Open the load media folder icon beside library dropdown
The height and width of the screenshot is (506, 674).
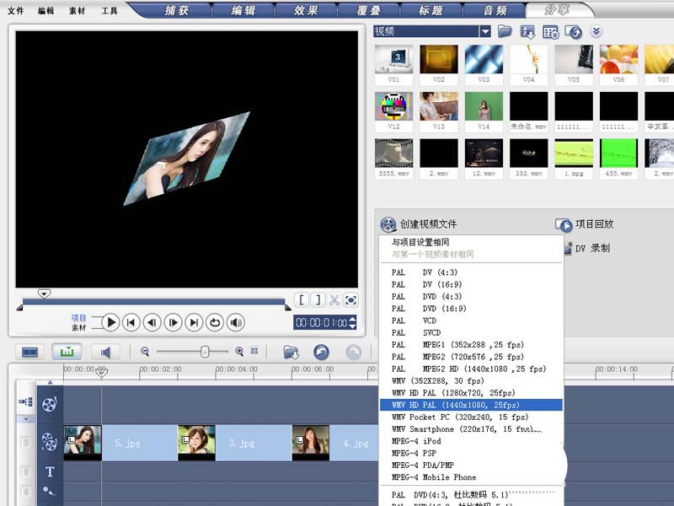[x=505, y=31]
